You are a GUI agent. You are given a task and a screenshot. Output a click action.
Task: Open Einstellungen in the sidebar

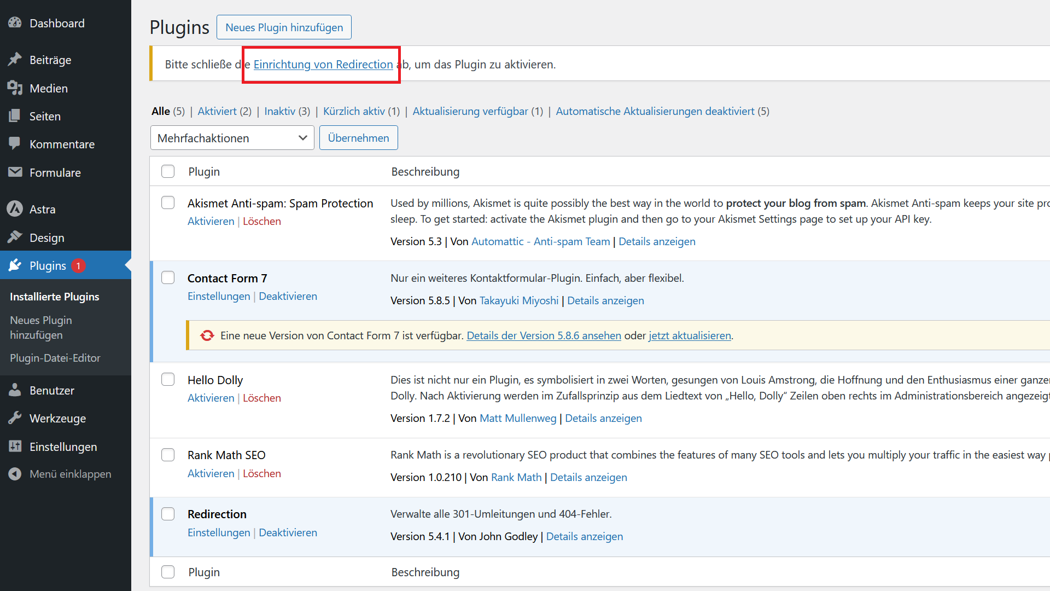63,447
